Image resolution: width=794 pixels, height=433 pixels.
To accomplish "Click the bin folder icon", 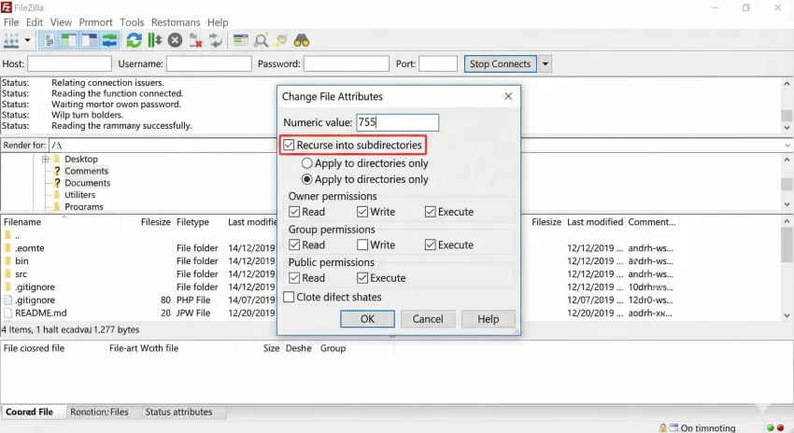I will click(7, 261).
